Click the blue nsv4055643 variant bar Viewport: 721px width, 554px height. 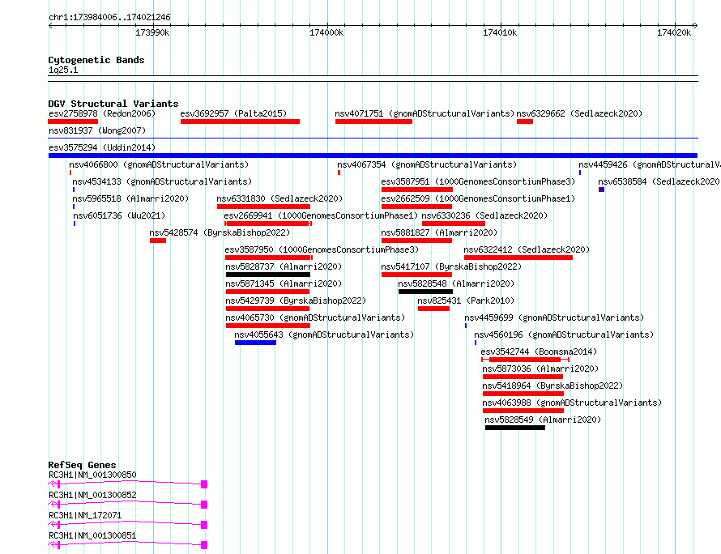pyautogui.click(x=256, y=343)
